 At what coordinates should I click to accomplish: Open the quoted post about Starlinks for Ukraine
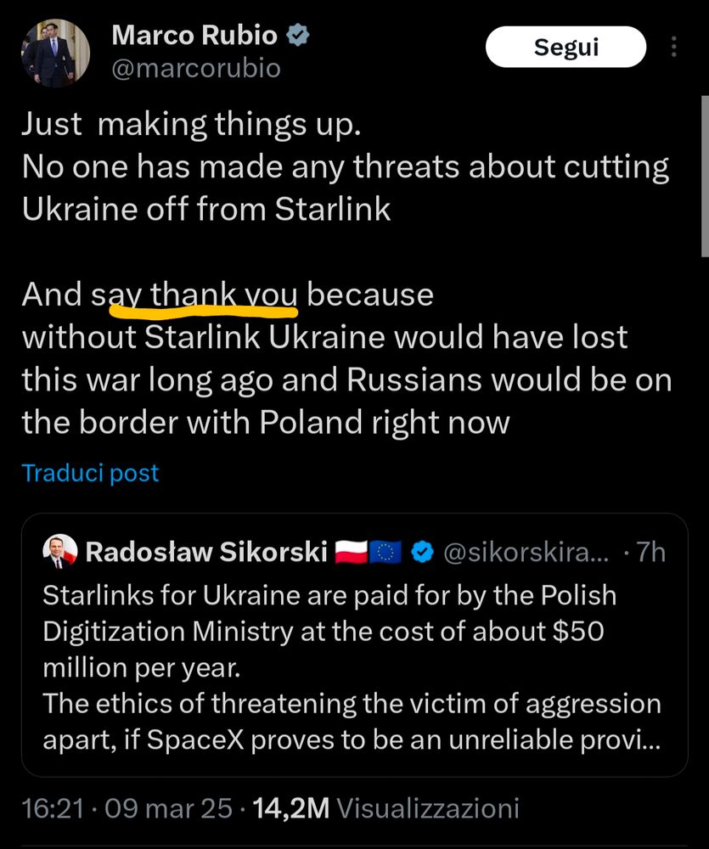pyautogui.click(x=352, y=666)
